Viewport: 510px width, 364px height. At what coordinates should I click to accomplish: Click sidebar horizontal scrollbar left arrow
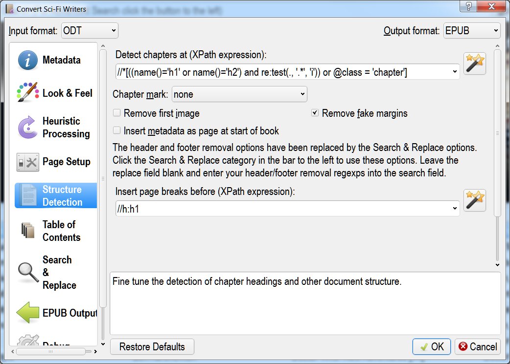(13, 351)
